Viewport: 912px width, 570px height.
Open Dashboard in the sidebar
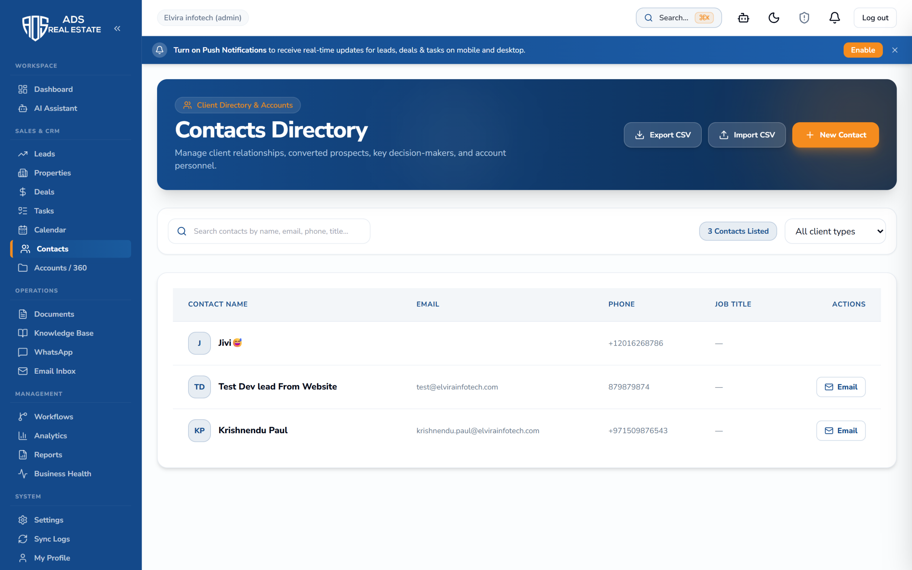point(71,89)
